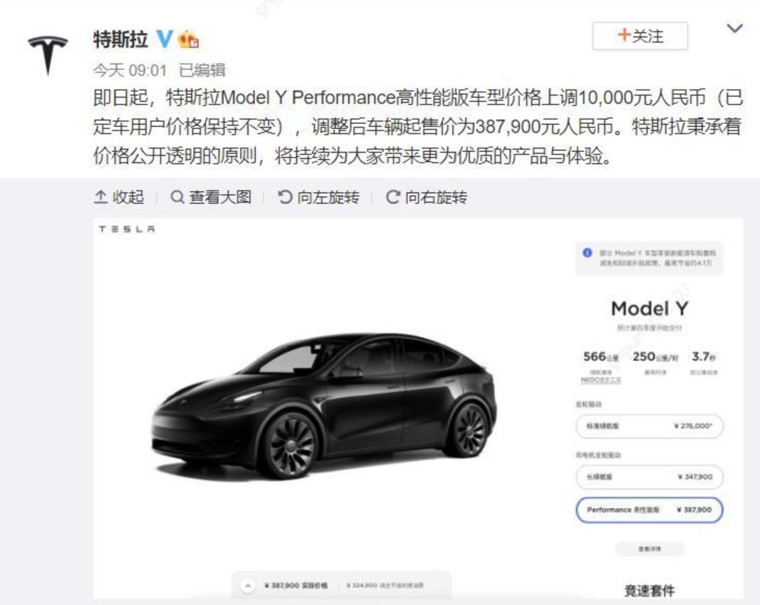Click the black Model Y car image
This screenshot has height=605, width=760.
point(324,407)
